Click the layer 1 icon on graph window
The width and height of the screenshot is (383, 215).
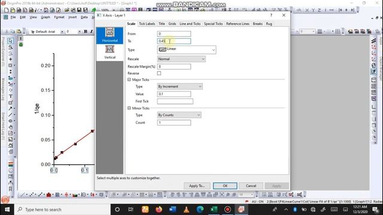(x=21, y=38)
